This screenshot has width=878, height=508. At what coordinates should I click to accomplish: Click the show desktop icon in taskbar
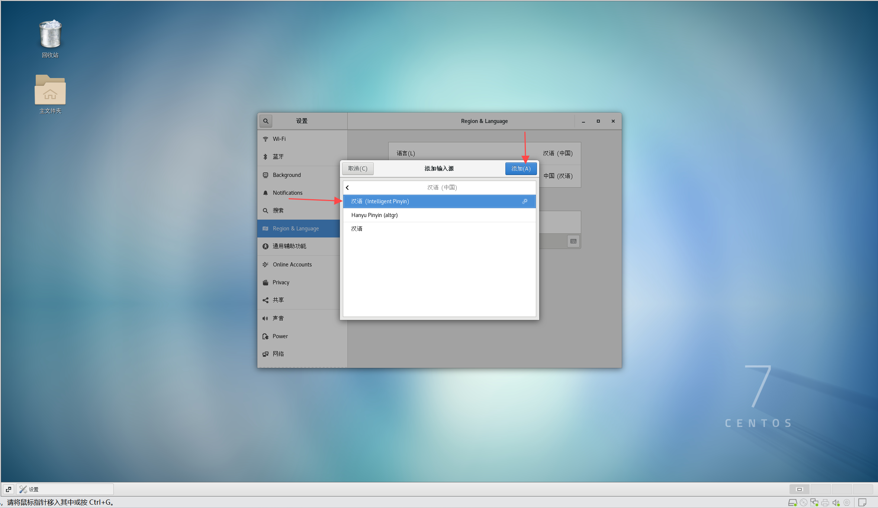pyautogui.click(x=9, y=489)
